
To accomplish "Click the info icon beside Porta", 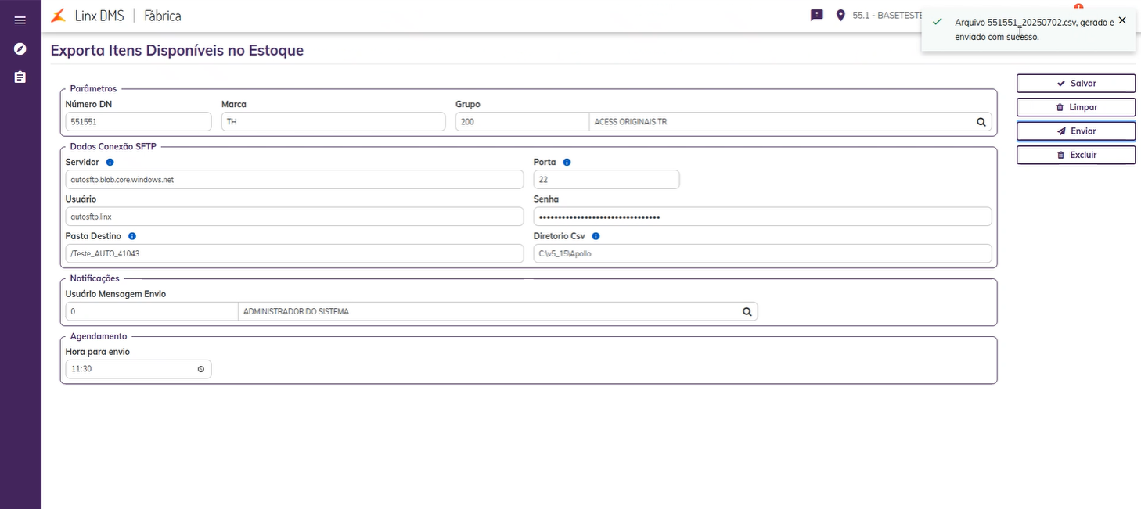I will (x=567, y=163).
